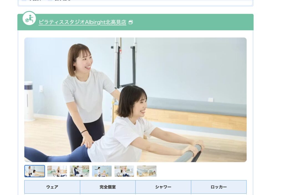
Task: Select the last studio interior thumbnail
Action: click(x=147, y=171)
